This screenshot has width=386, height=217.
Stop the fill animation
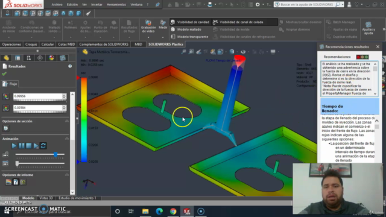click(x=29, y=146)
